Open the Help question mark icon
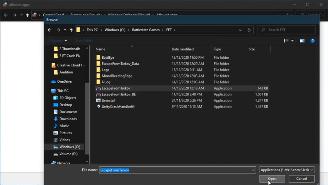Image resolution: width=328 pixels, height=185 pixels. [313, 41]
